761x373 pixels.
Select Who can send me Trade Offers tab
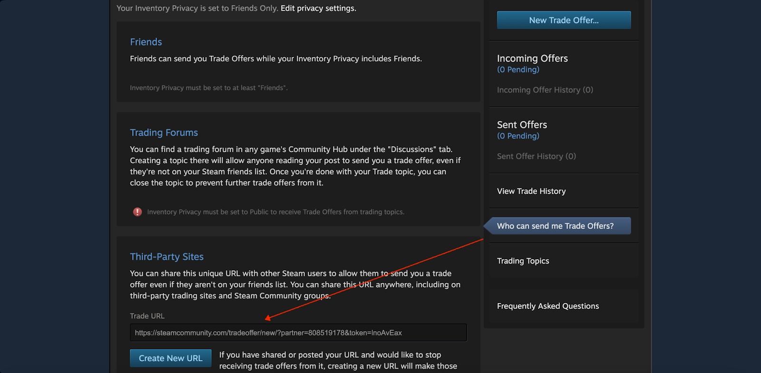click(x=555, y=226)
